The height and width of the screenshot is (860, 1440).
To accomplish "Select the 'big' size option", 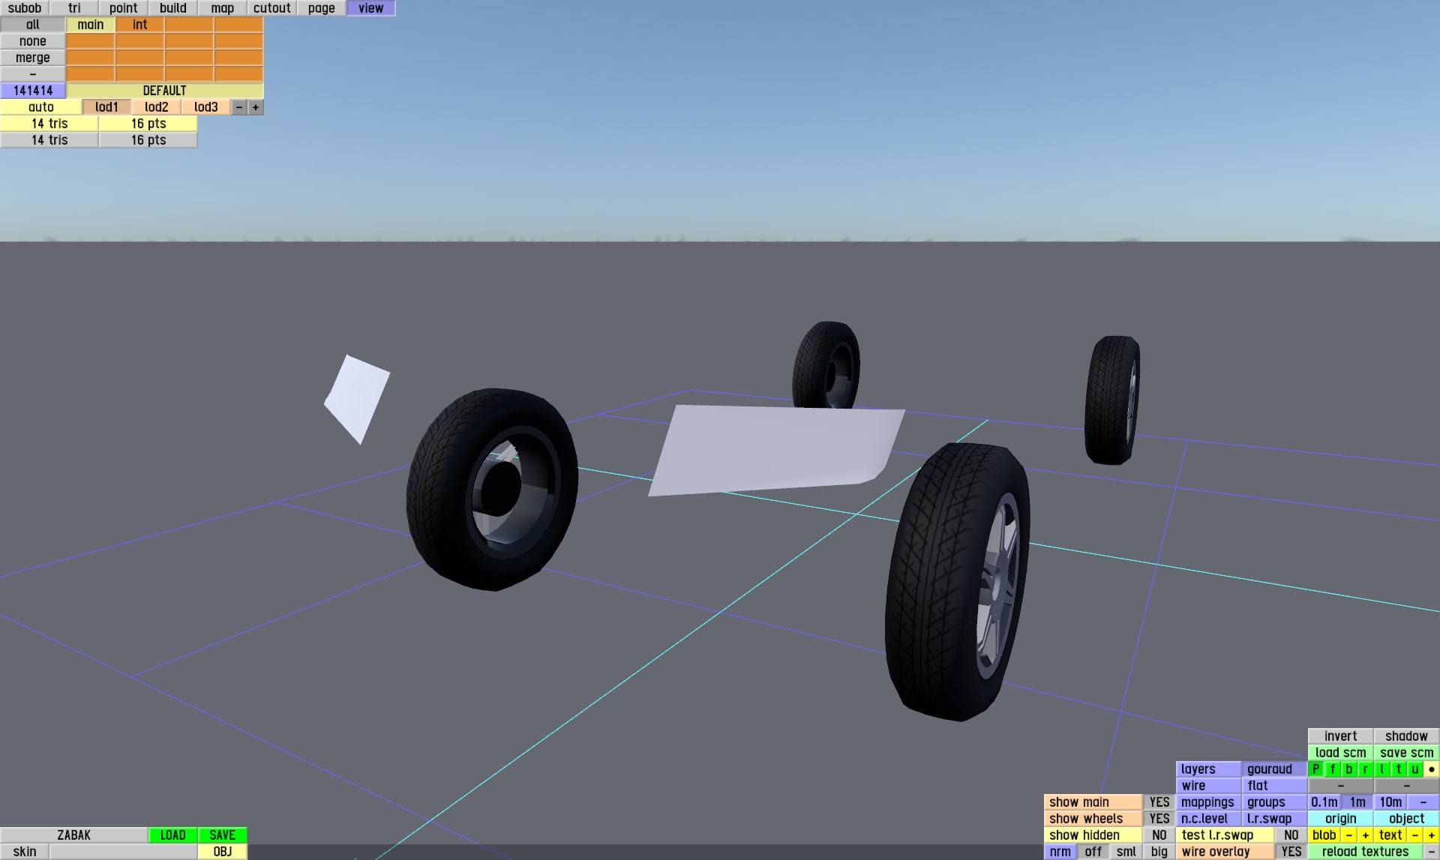I will (x=1159, y=852).
